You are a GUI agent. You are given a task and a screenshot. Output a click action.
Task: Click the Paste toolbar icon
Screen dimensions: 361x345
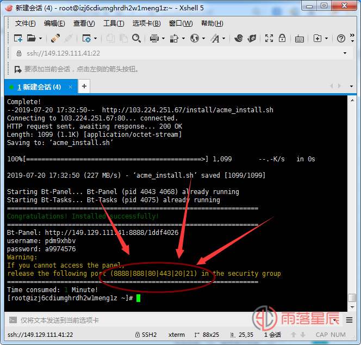(x=123, y=38)
